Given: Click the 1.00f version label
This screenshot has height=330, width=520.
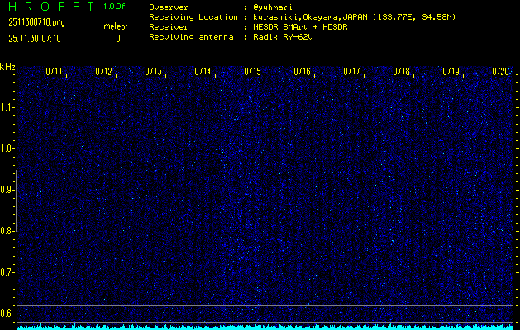Looking at the screenshot, I should click(115, 7).
